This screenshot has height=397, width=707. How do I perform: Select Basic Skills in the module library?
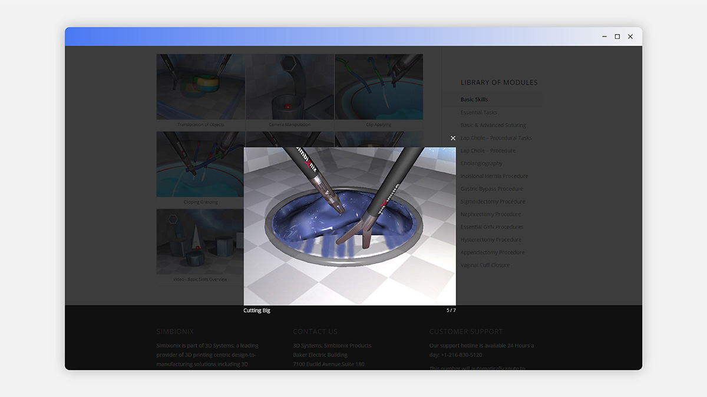[474, 99]
